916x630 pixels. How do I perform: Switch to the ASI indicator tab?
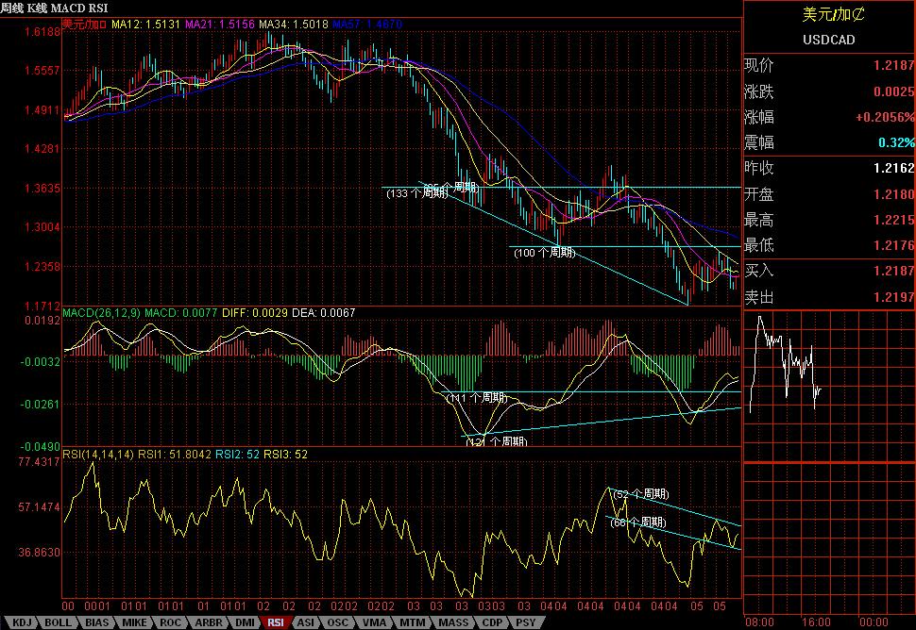point(306,622)
